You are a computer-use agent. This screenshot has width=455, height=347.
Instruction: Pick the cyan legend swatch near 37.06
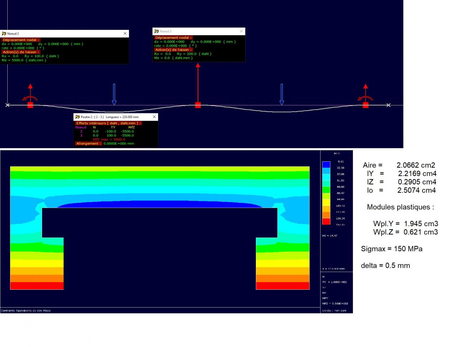tap(326, 177)
